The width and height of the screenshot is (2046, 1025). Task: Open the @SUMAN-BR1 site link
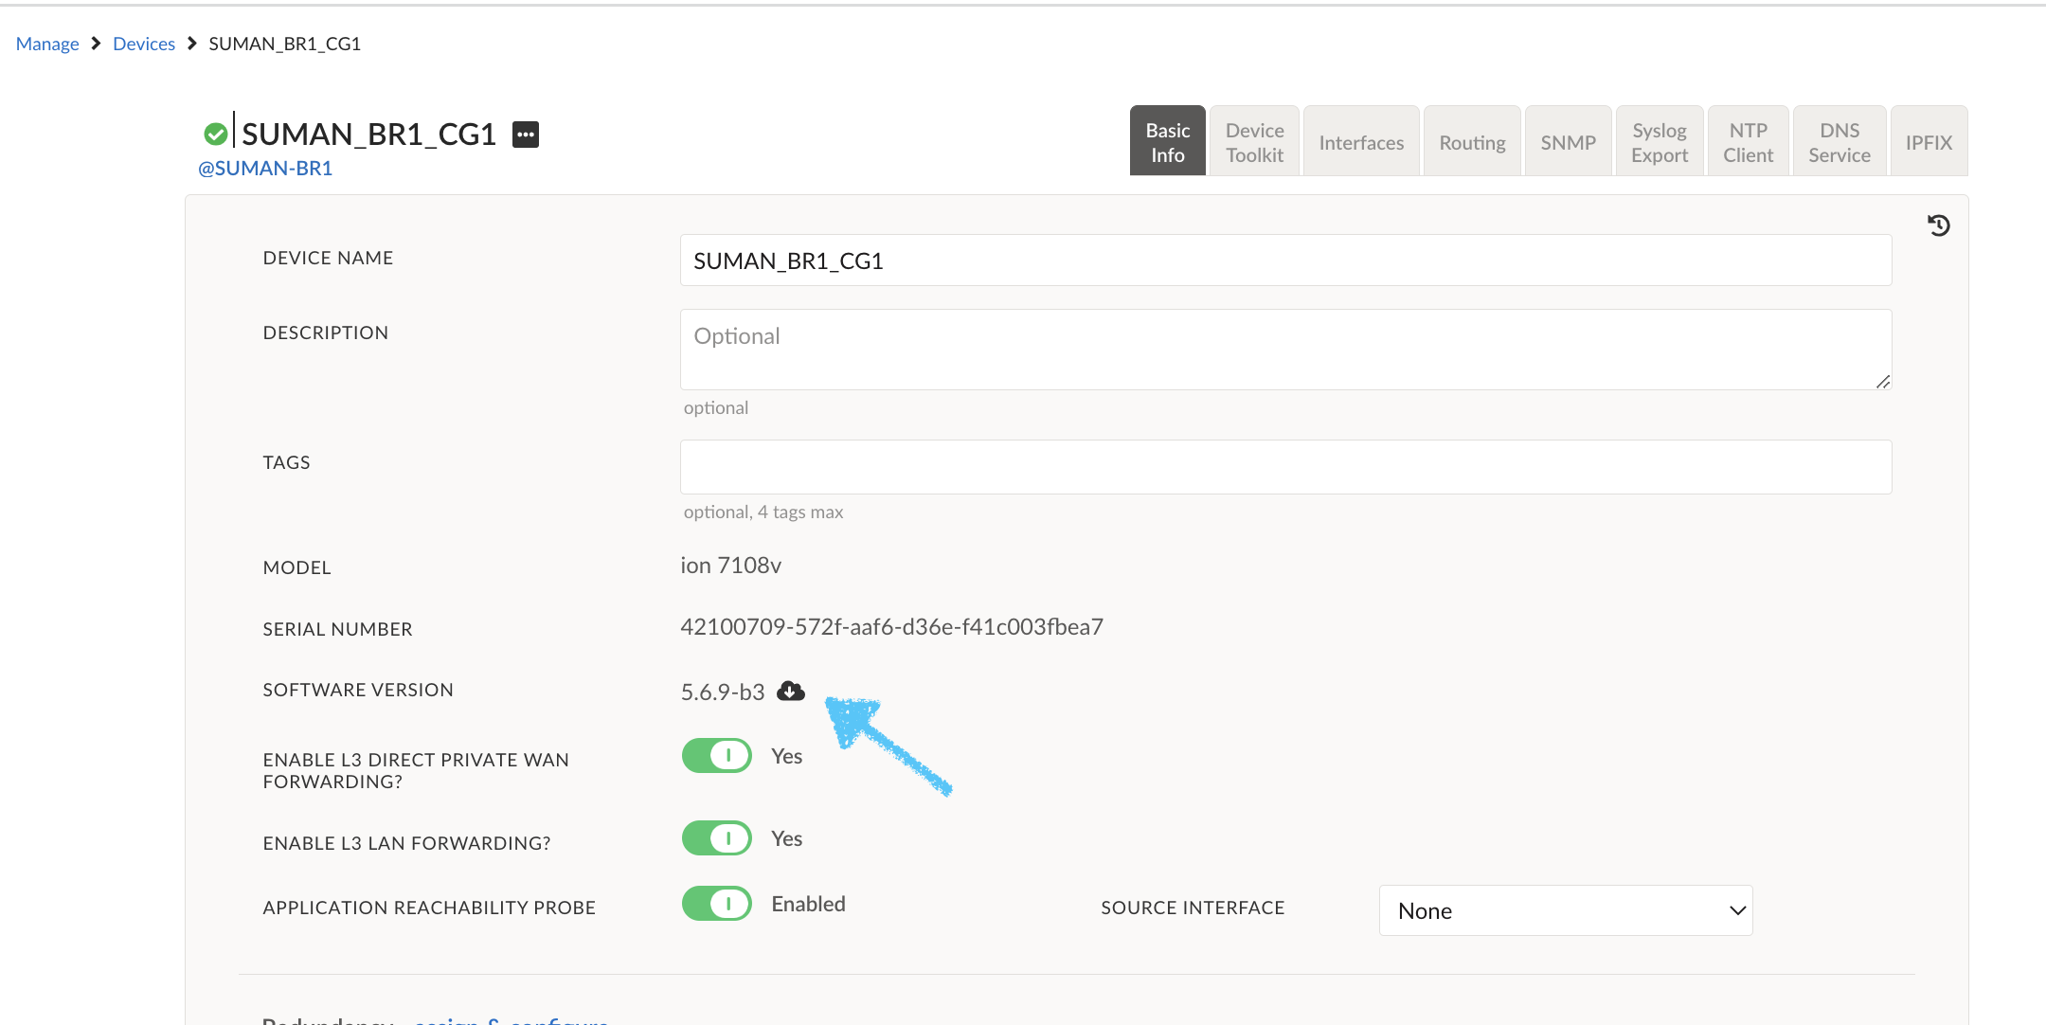[265, 169]
